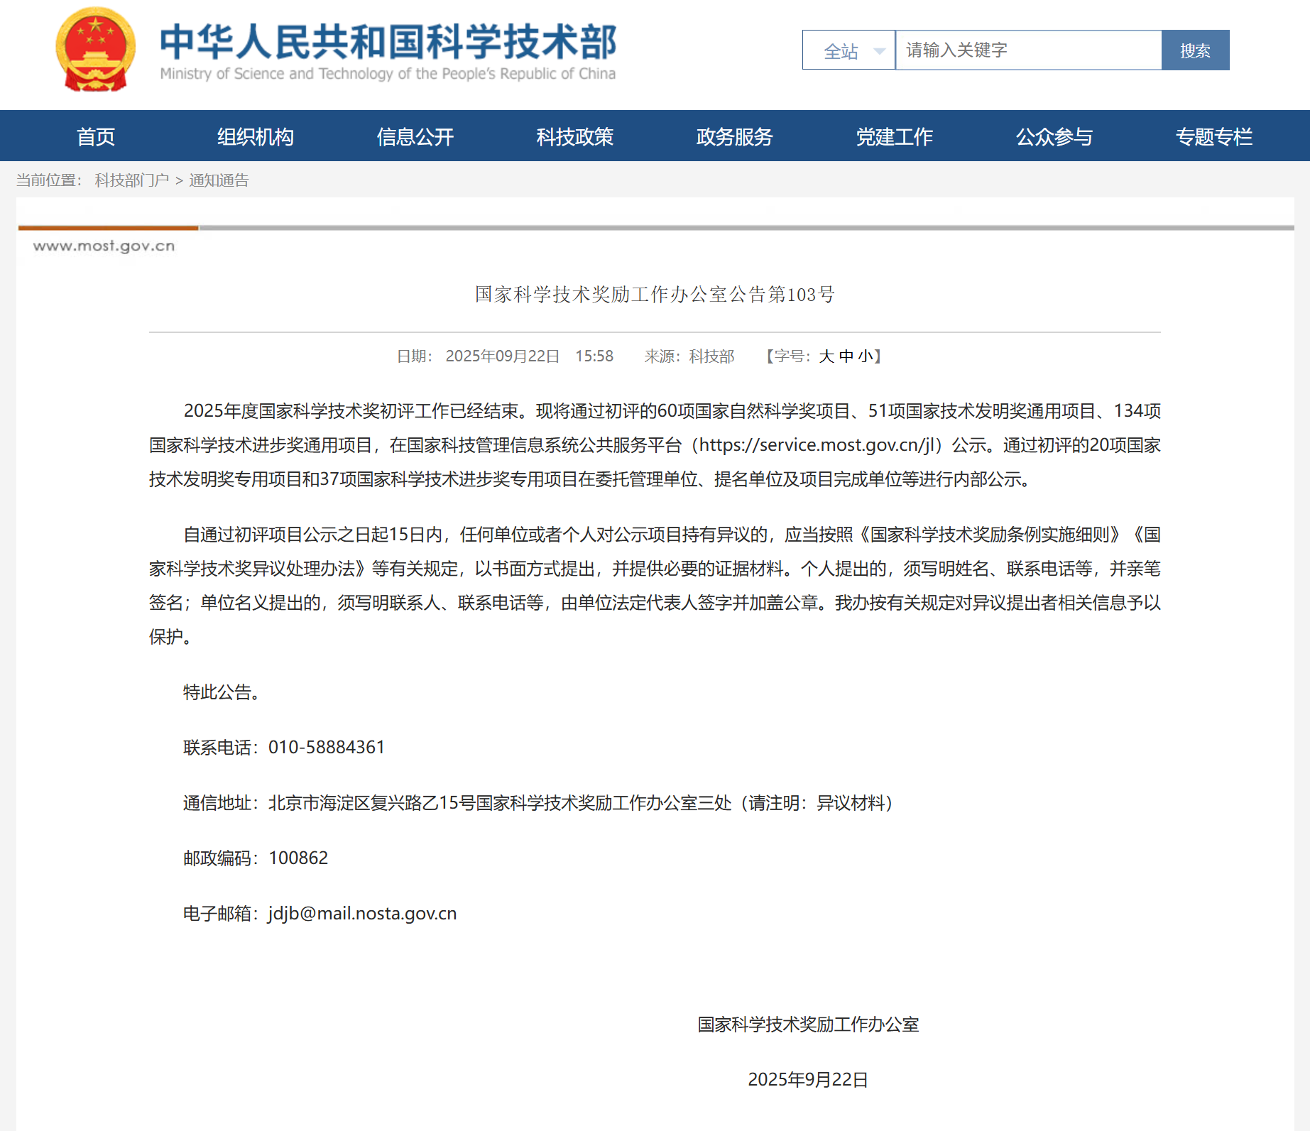Click 科技部门户 breadcrumb link

tap(132, 180)
